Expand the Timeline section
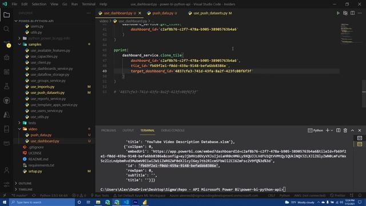This screenshot has height=206, width=366. [25, 189]
